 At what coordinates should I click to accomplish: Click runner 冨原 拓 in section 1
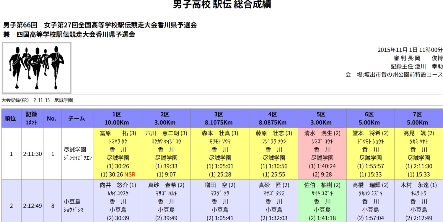tap(117, 133)
